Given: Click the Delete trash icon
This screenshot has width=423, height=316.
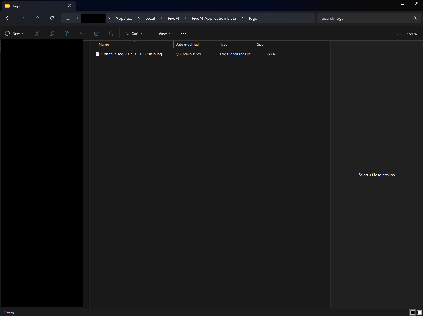Looking at the screenshot, I should 111,33.
